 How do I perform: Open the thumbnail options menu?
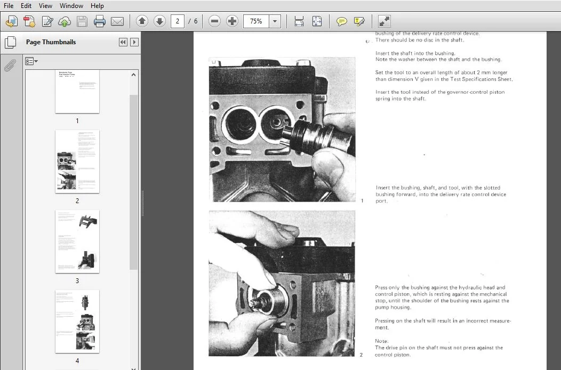click(x=31, y=61)
